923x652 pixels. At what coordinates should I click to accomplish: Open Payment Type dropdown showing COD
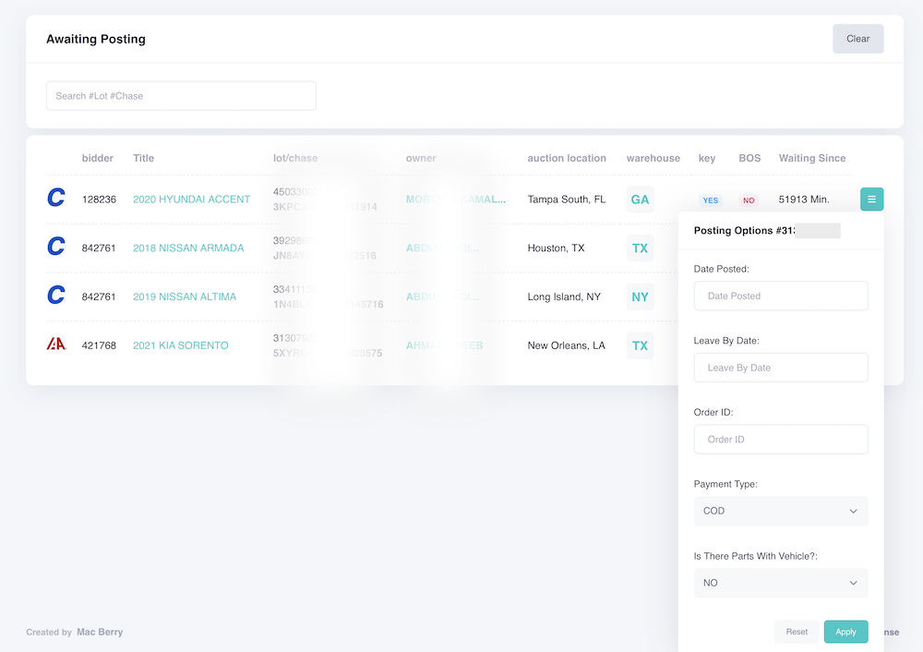click(781, 512)
